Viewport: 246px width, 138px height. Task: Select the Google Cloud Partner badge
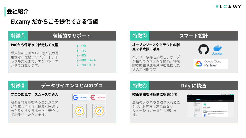click(211, 64)
